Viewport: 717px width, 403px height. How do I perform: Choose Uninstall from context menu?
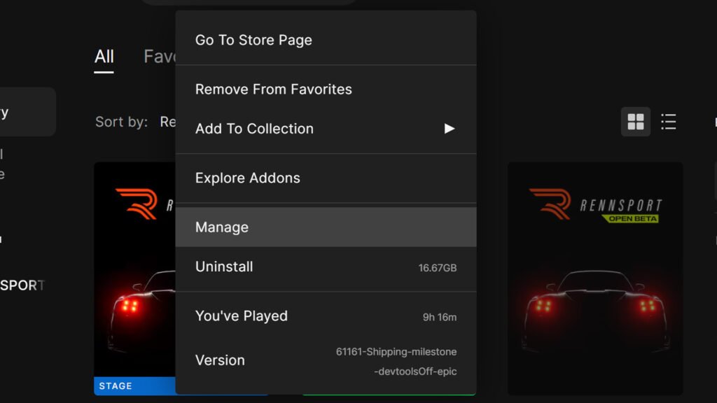326,267
